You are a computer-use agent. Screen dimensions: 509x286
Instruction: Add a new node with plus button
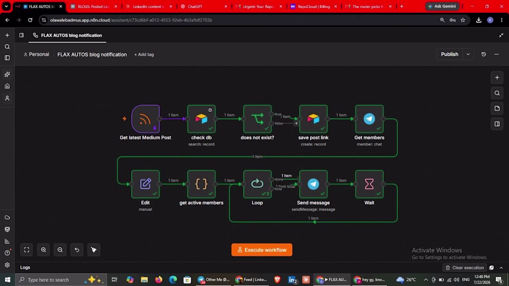coord(497,78)
